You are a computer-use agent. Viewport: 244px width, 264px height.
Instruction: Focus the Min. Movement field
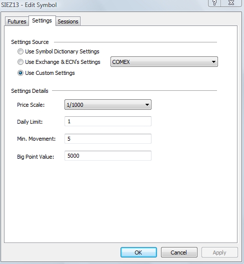coord(108,139)
